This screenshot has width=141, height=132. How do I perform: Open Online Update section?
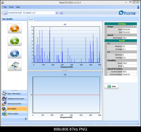(x=14, y=114)
